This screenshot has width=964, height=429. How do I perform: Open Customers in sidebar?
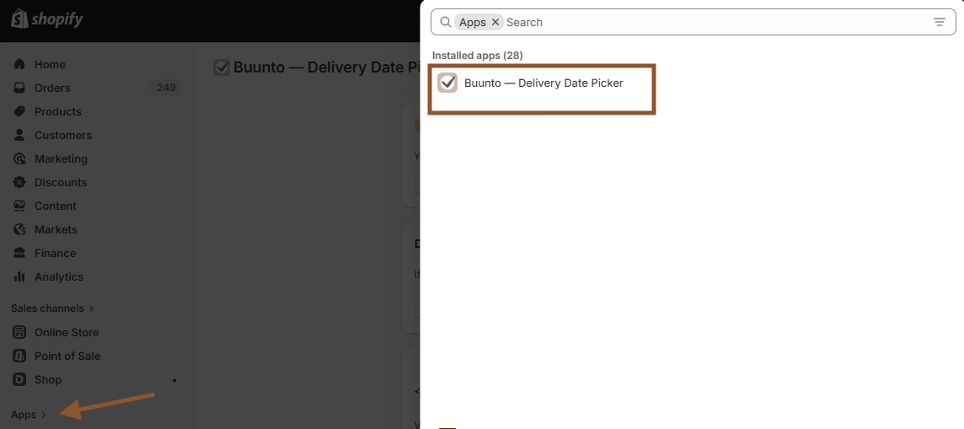[x=62, y=135]
